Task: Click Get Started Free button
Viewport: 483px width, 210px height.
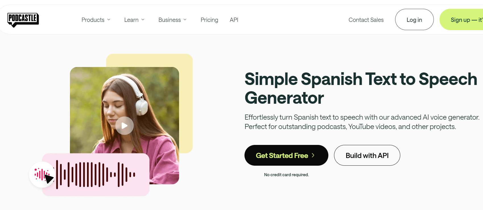Action: (x=286, y=155)
